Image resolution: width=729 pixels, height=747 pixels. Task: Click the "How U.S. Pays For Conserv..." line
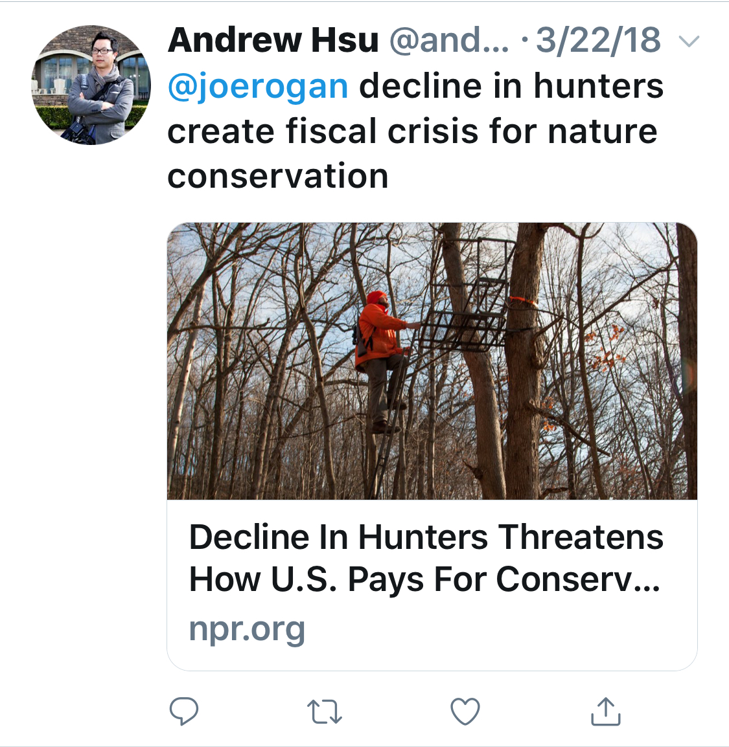coord(424,579)
